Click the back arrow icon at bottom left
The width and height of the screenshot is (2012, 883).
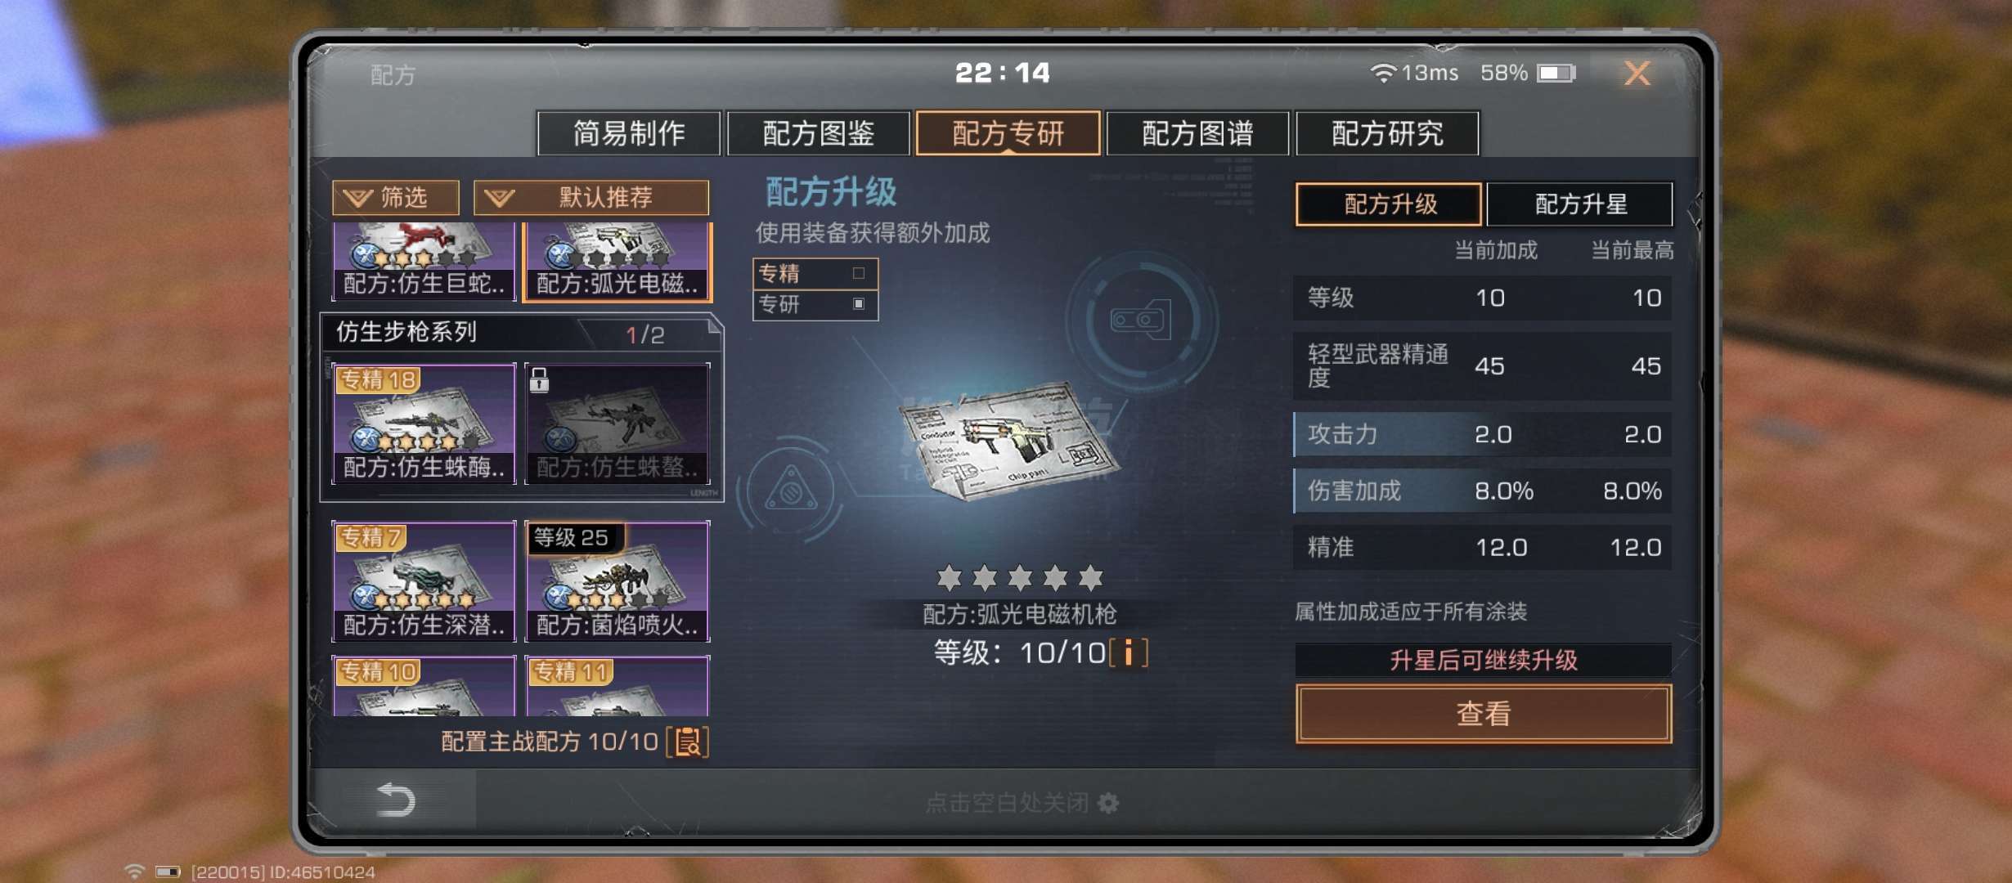[x=396, y=799]
